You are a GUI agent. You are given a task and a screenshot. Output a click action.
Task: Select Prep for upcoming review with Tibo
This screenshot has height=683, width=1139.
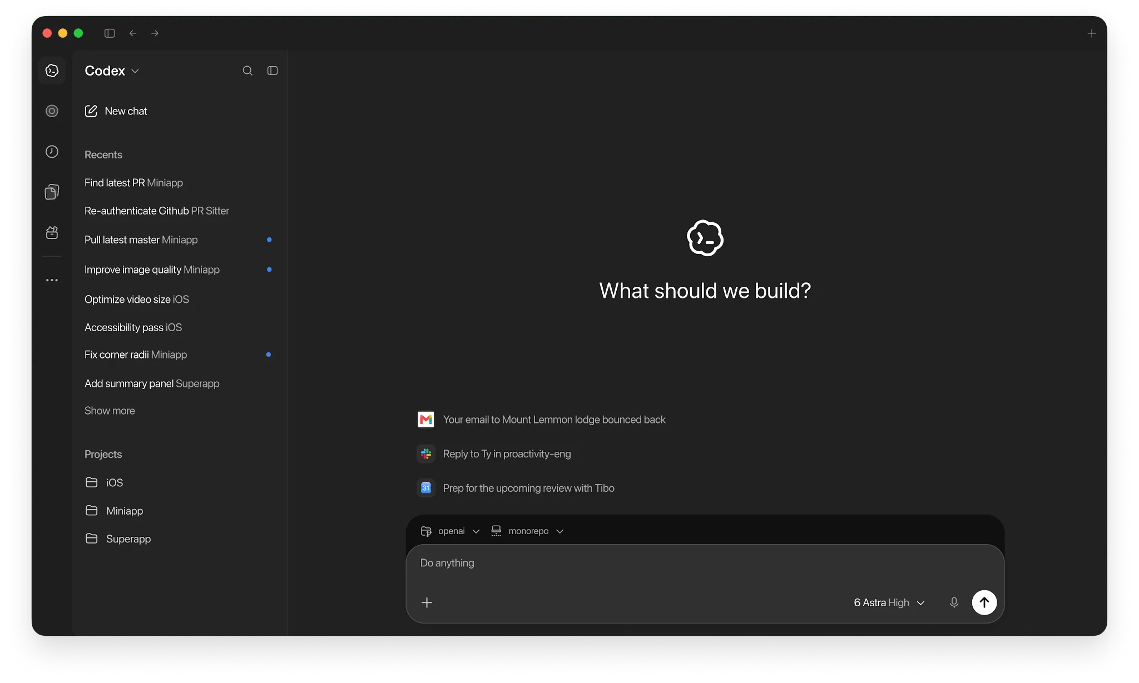pyautogui.click(x=516, y=488)
